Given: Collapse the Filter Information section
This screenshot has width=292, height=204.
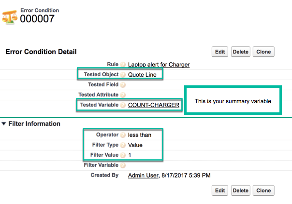Looking at the screenshot, I should (4, 124).
